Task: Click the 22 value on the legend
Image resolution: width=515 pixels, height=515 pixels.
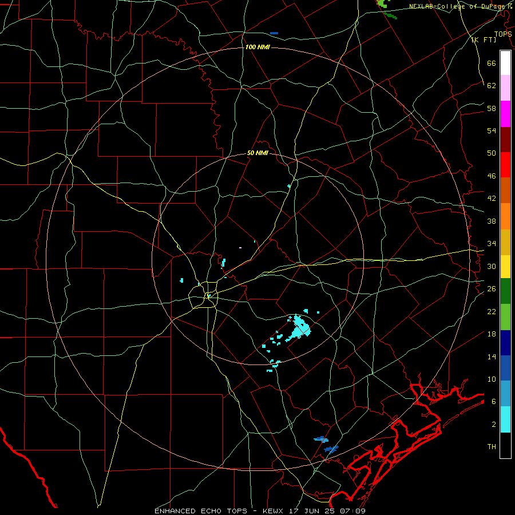Action: [x=492, y=311]
